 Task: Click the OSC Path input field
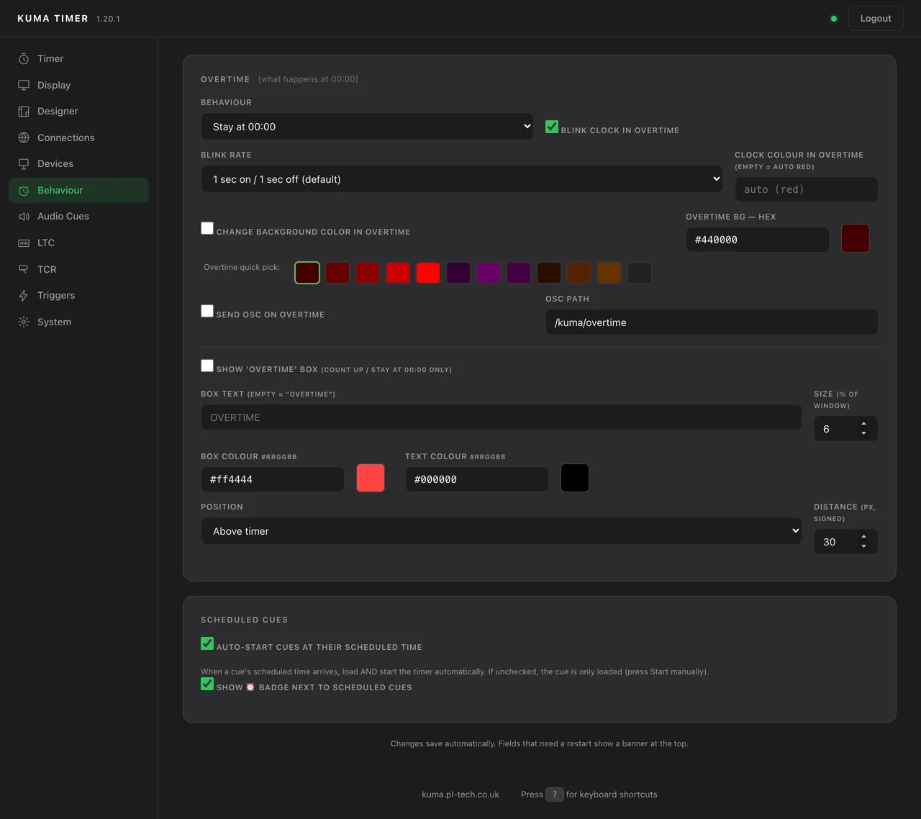tap(712, 322)
